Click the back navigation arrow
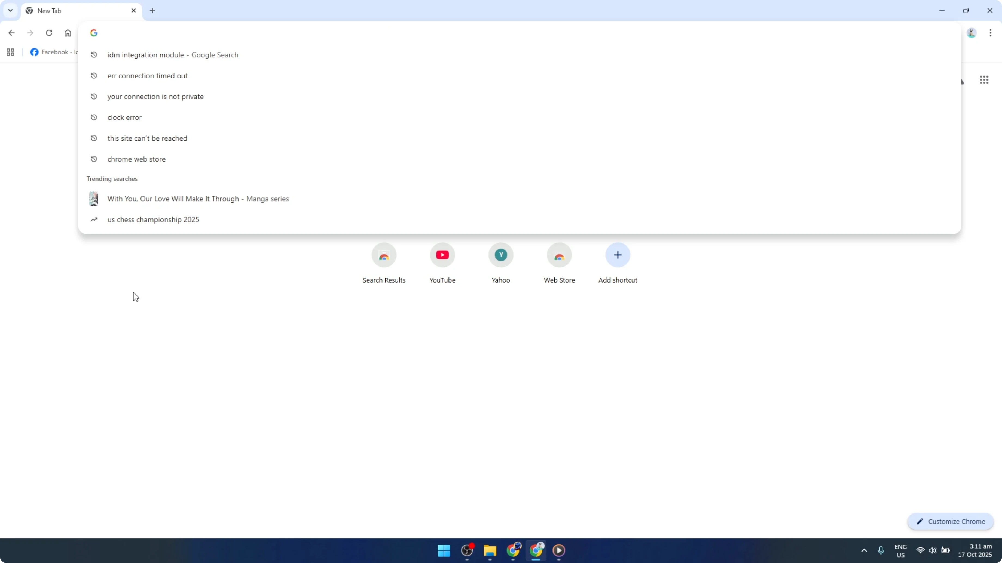 tap(11, 33)
